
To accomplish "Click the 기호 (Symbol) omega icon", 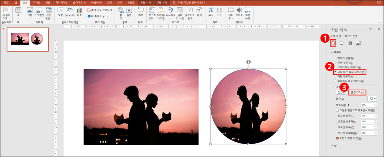I will pos(219,10).
